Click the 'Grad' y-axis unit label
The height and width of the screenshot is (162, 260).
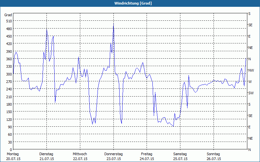click(8, 15)
